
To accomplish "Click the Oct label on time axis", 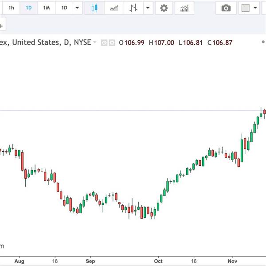I will click(x=158, y=261).
